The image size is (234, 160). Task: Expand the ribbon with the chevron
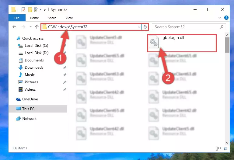click(219, 18)
